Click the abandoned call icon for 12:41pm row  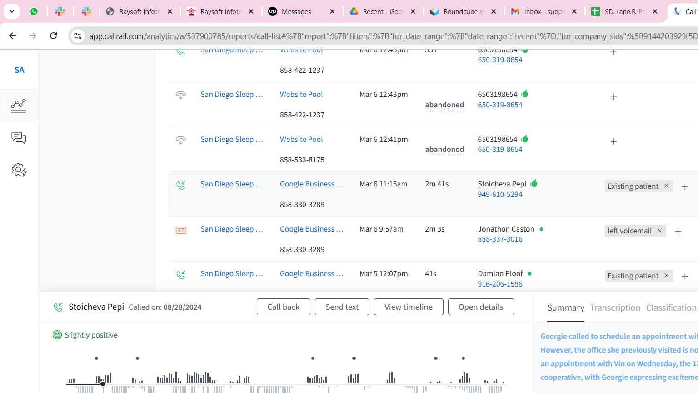coord(181,140)
